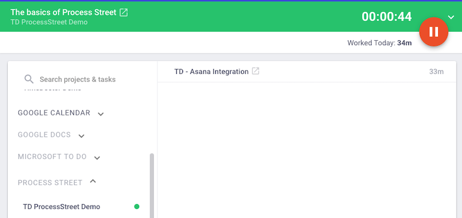Image resolution: width=462 pixels, height=218 pixels.
Task: Click the TD ProcessStreet Demo header subtitle
Action: (x=49, y=22)
